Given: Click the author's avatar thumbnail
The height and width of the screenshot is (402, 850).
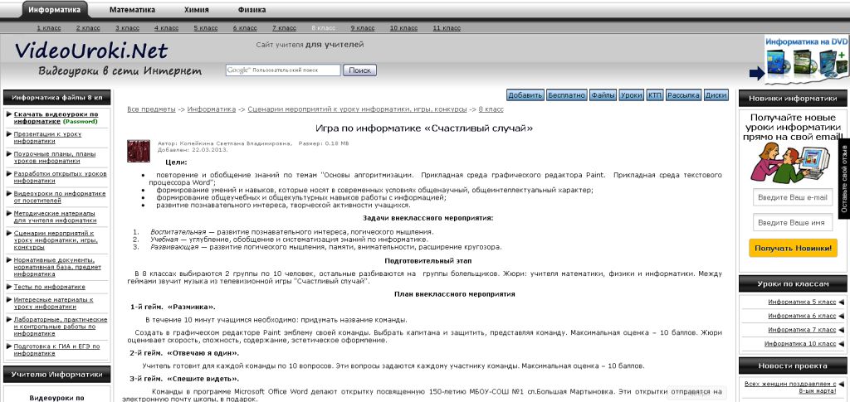Looking at the screenshot, I should click(x=138, y=151).
